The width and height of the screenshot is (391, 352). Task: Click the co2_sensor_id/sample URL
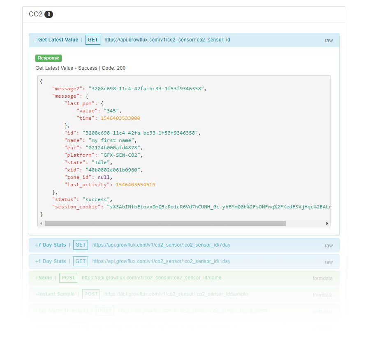click(176, 294)
